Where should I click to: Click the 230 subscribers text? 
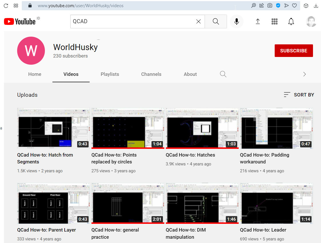point(70,56)
